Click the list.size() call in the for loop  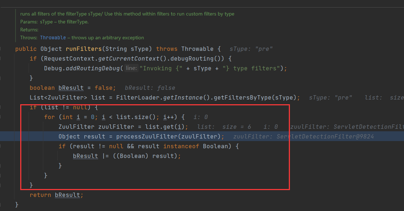[136, 117]
